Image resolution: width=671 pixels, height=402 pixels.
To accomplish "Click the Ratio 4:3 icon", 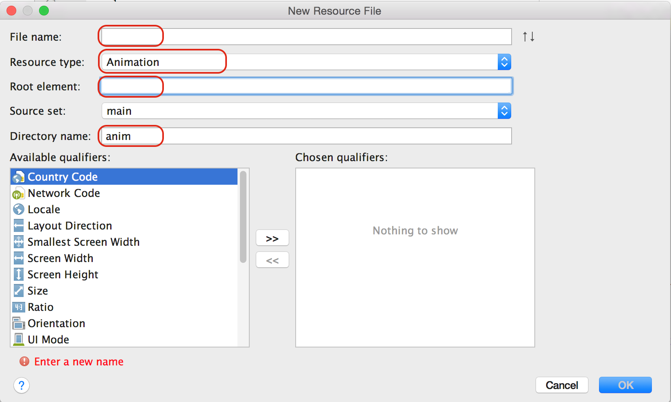I will pos(19,307).
